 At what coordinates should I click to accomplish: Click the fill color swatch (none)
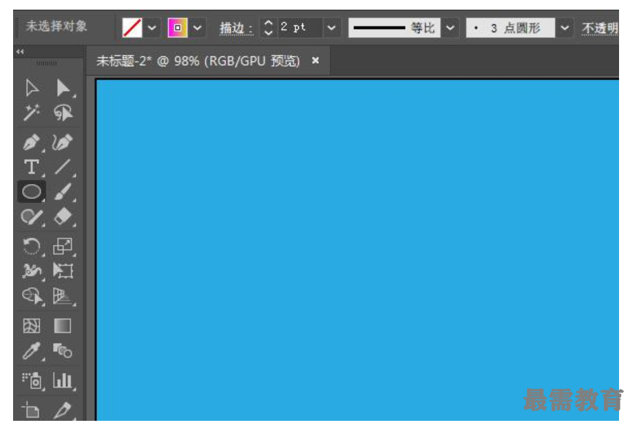pyautogui.click(x=132, y=28)
